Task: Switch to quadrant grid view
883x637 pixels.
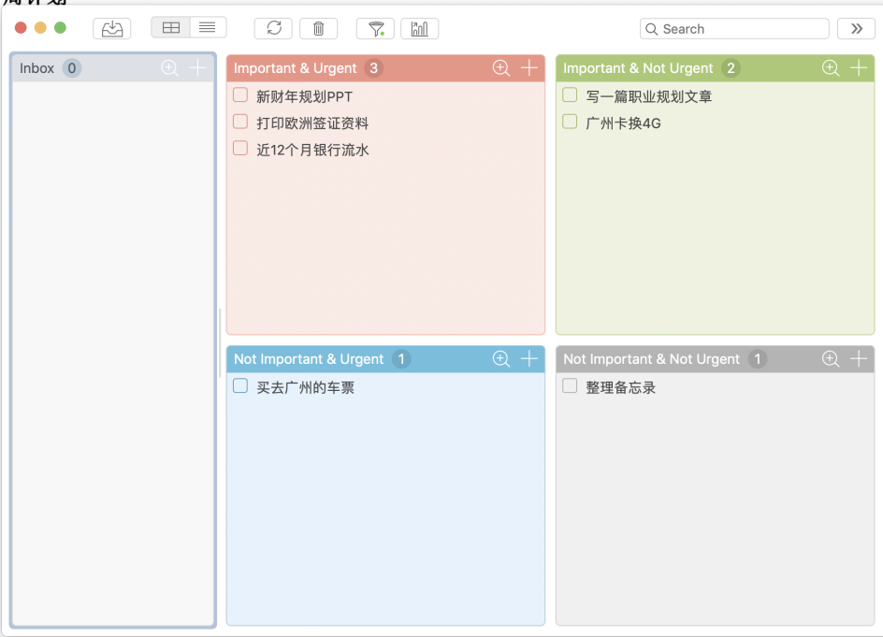Action: [171, 28]
